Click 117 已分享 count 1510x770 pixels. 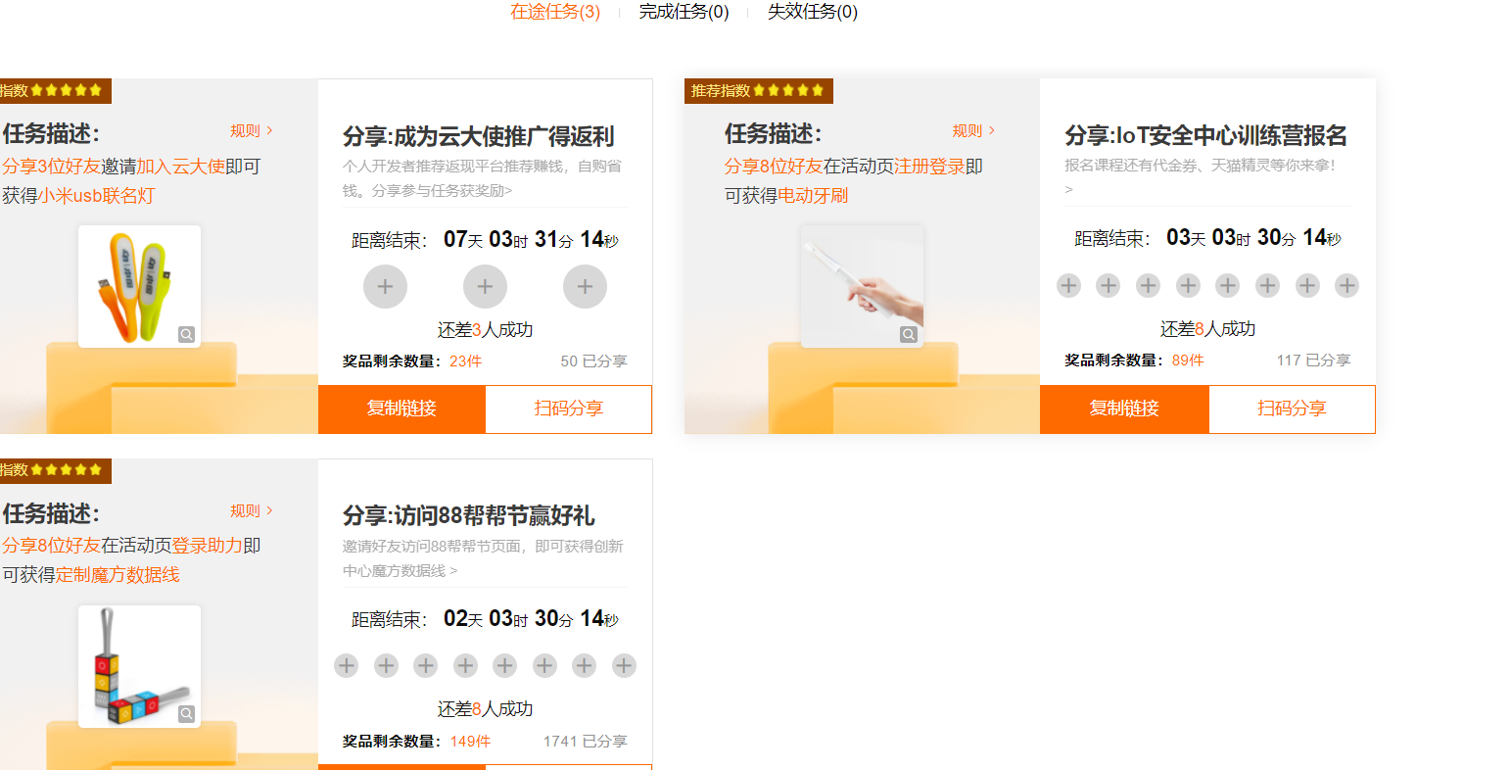click(1313, 361)
